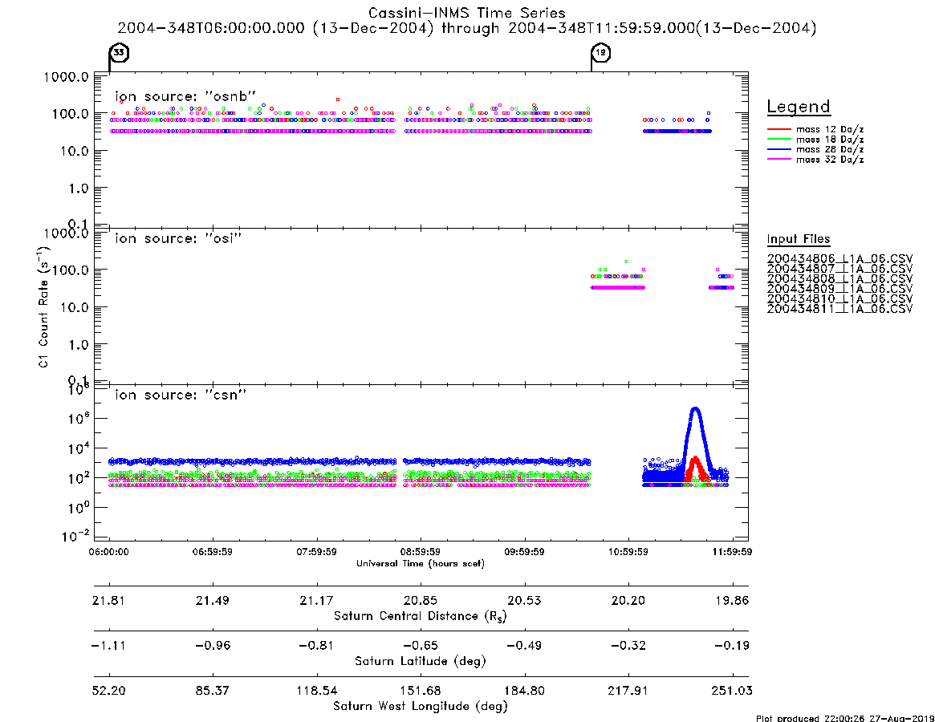Click the 'Cassini-INMS Time Series' title
The image size is (935, 722).
point(467,13)
